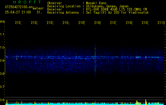The height and width of the screenshot is (105, 166).
Task: Click the 0.8 frequency axis label
Action: [x=2, y=73]
